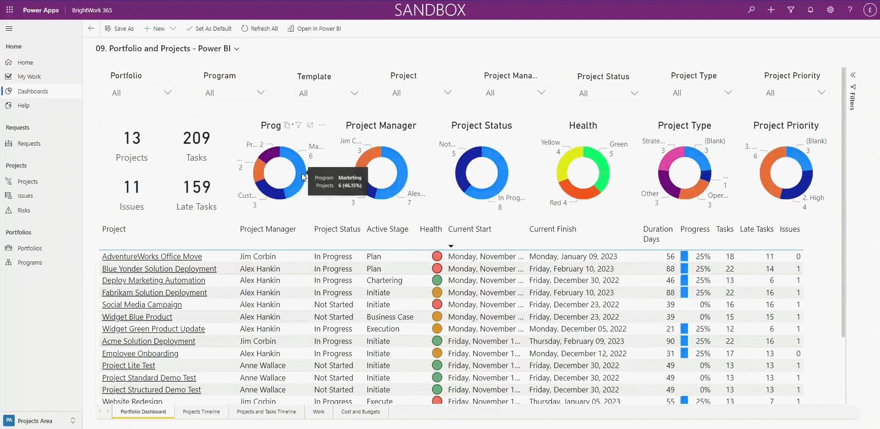The height and width of the screenshot is (429, 880).
Task: Switch to Portfolio Dashboard tab
Action: coord(143,412)
